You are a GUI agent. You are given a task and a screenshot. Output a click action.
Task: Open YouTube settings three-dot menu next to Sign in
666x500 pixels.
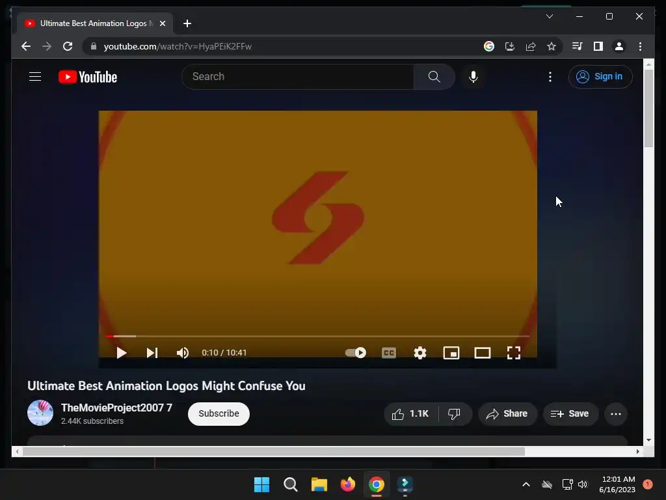[x=550, y=77]
